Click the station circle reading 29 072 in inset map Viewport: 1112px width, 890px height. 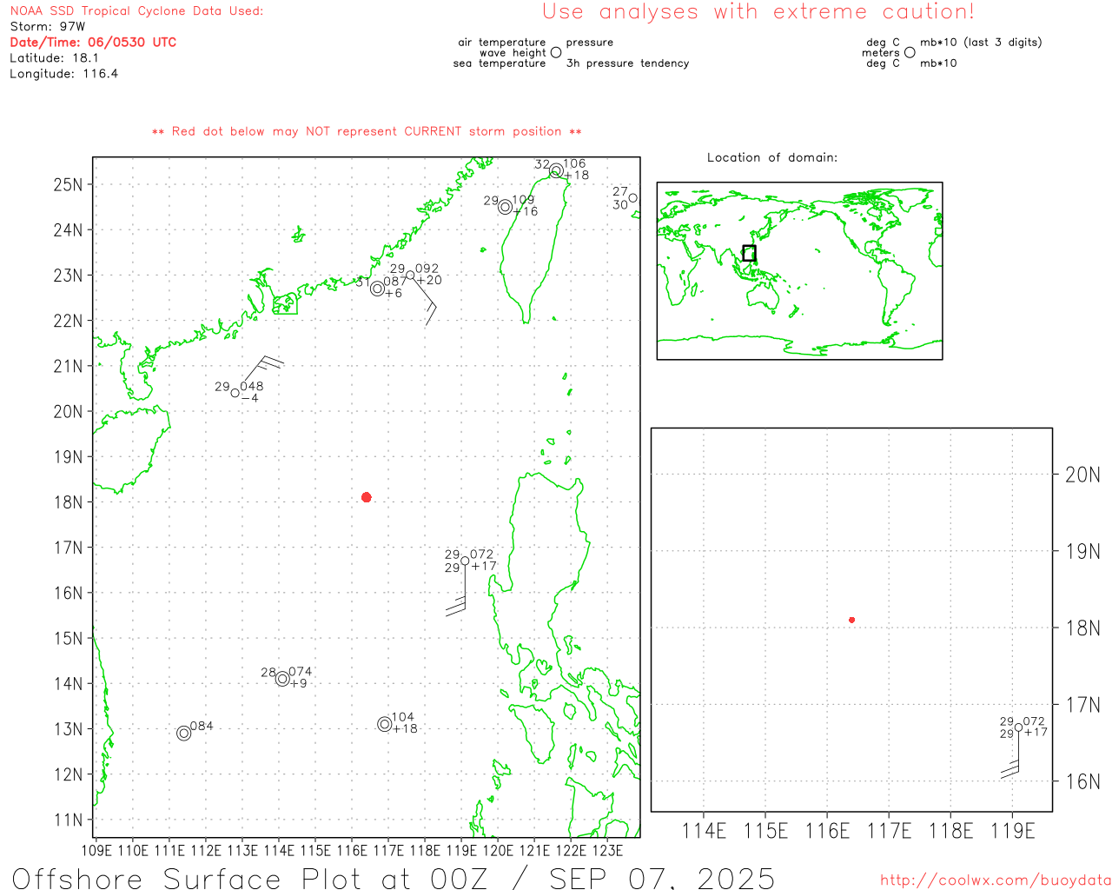(1019, 728)
